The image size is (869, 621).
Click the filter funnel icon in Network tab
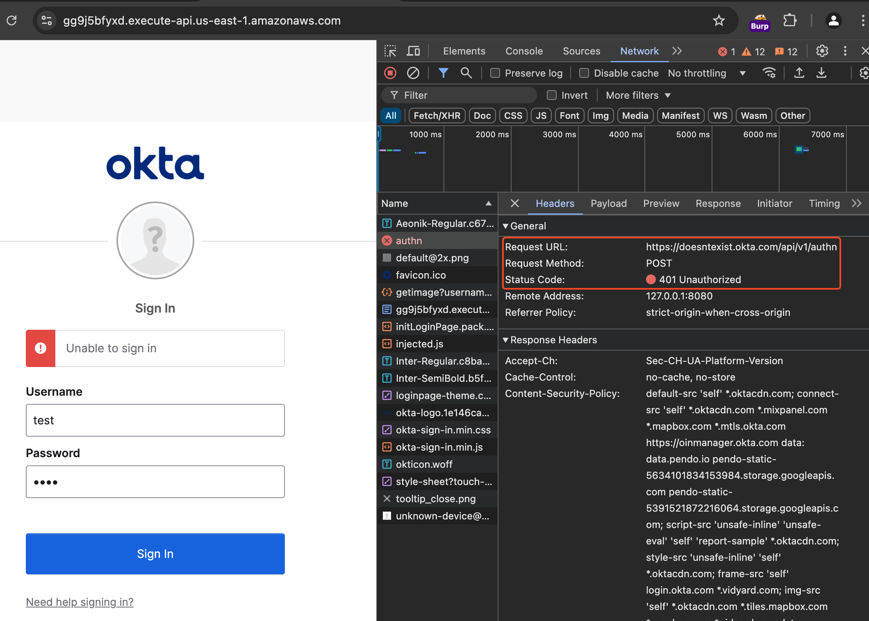click(443, 73)
